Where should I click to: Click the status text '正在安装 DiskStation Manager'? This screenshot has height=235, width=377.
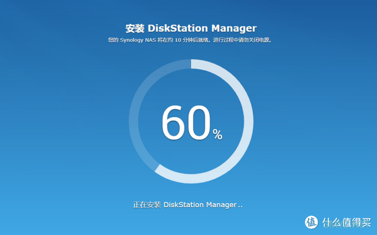[187, 205]
